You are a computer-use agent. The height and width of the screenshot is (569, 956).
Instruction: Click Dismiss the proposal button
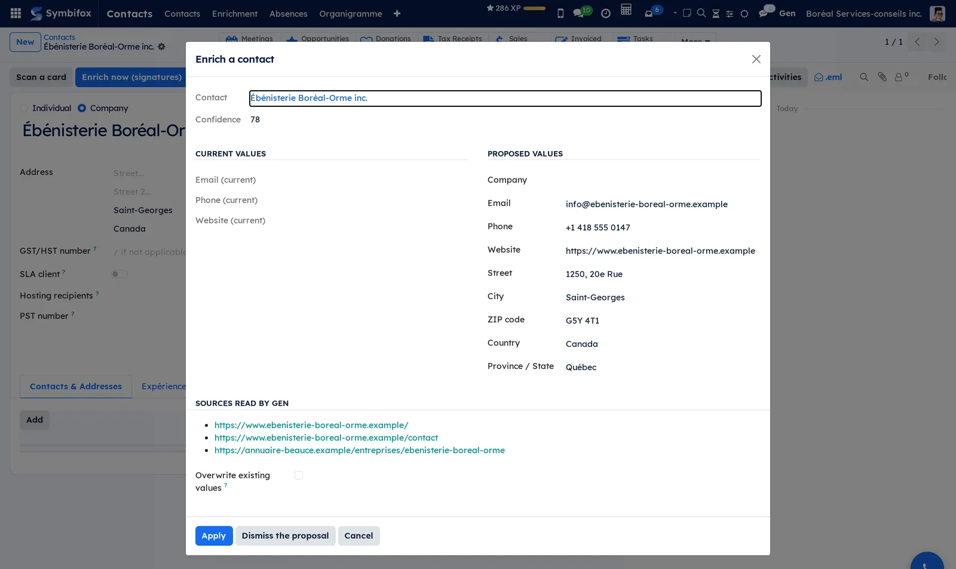point(285,536)
